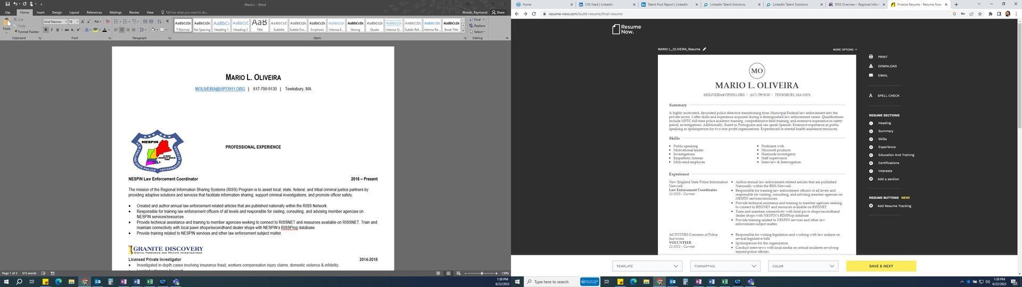Save the Word document via Quick Access
This screenshot has height=287, width=1022.
tap(7, 4)
